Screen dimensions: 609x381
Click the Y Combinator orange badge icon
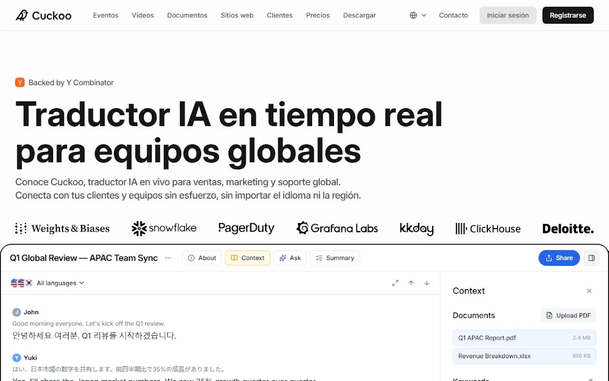pos(20,82)
